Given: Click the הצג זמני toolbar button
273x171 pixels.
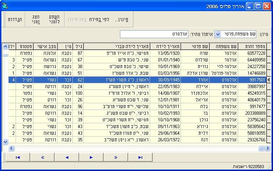Looking at the screenshot, I should click(x=36, y=19).
